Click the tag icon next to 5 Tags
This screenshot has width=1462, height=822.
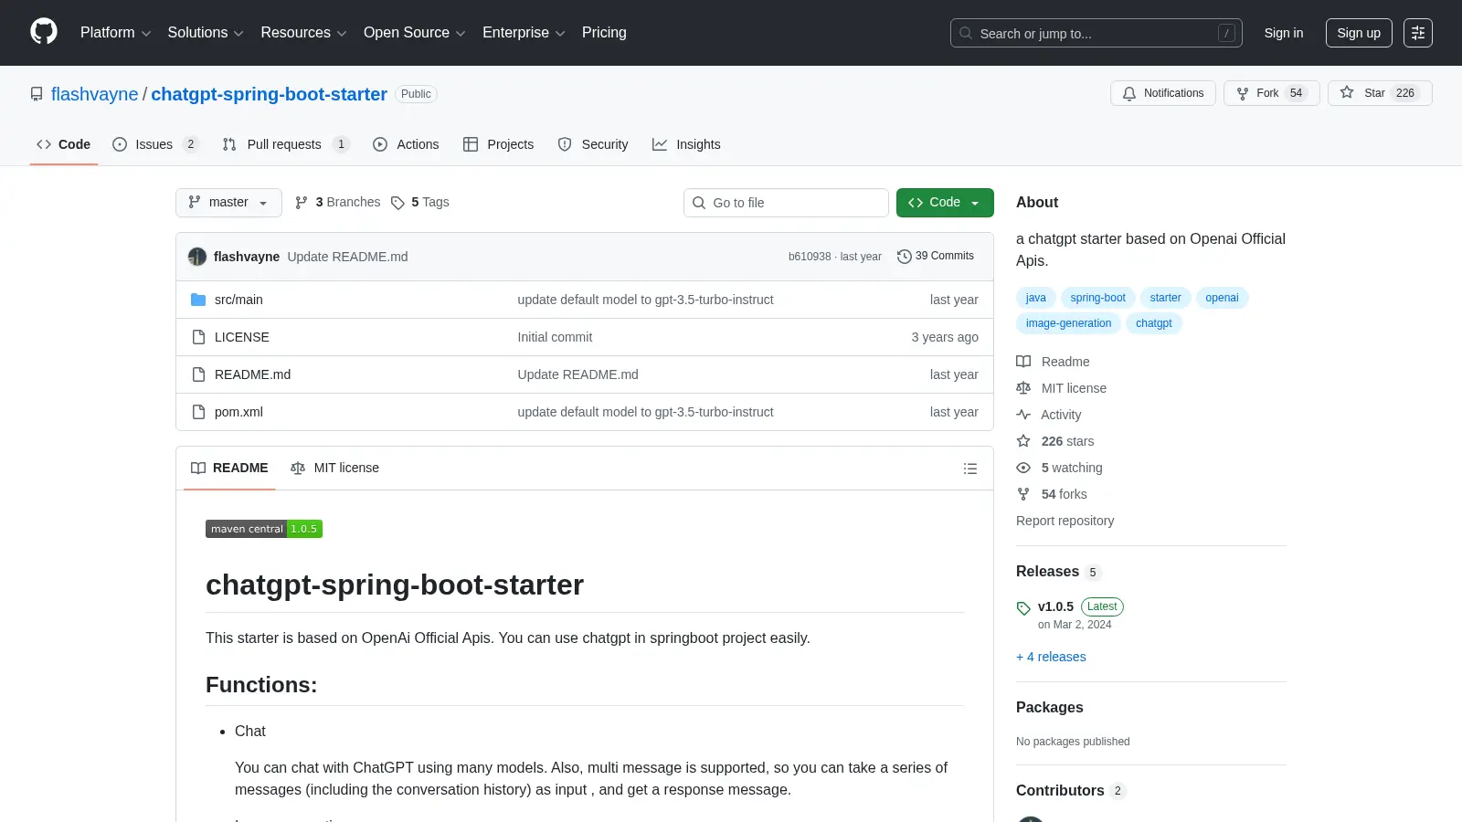click(397, 203)
